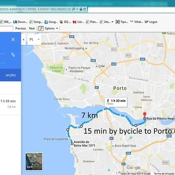175x175 pixels.
Task: Switch to Earth satellite view thumbnail
Action: click(x=34, y=161)
